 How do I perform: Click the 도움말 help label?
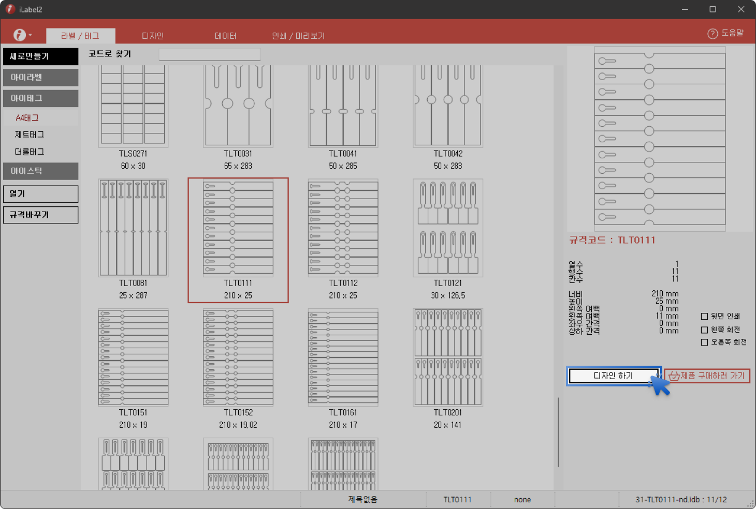tap(732, 33)
